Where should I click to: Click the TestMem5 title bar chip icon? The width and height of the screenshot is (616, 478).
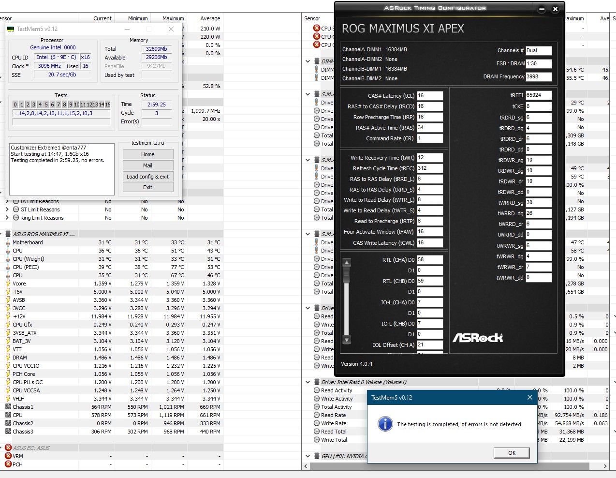(11, 29)
